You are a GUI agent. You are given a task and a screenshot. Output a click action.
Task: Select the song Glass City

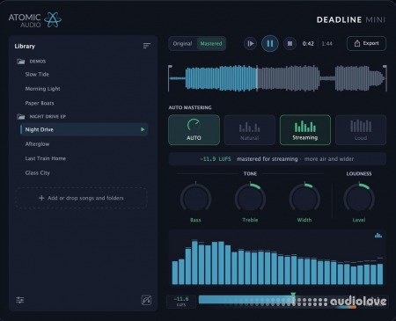[x=38, y=172]
